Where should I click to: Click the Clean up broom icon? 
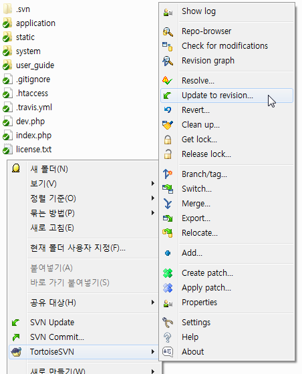click(x=168, y=125)
